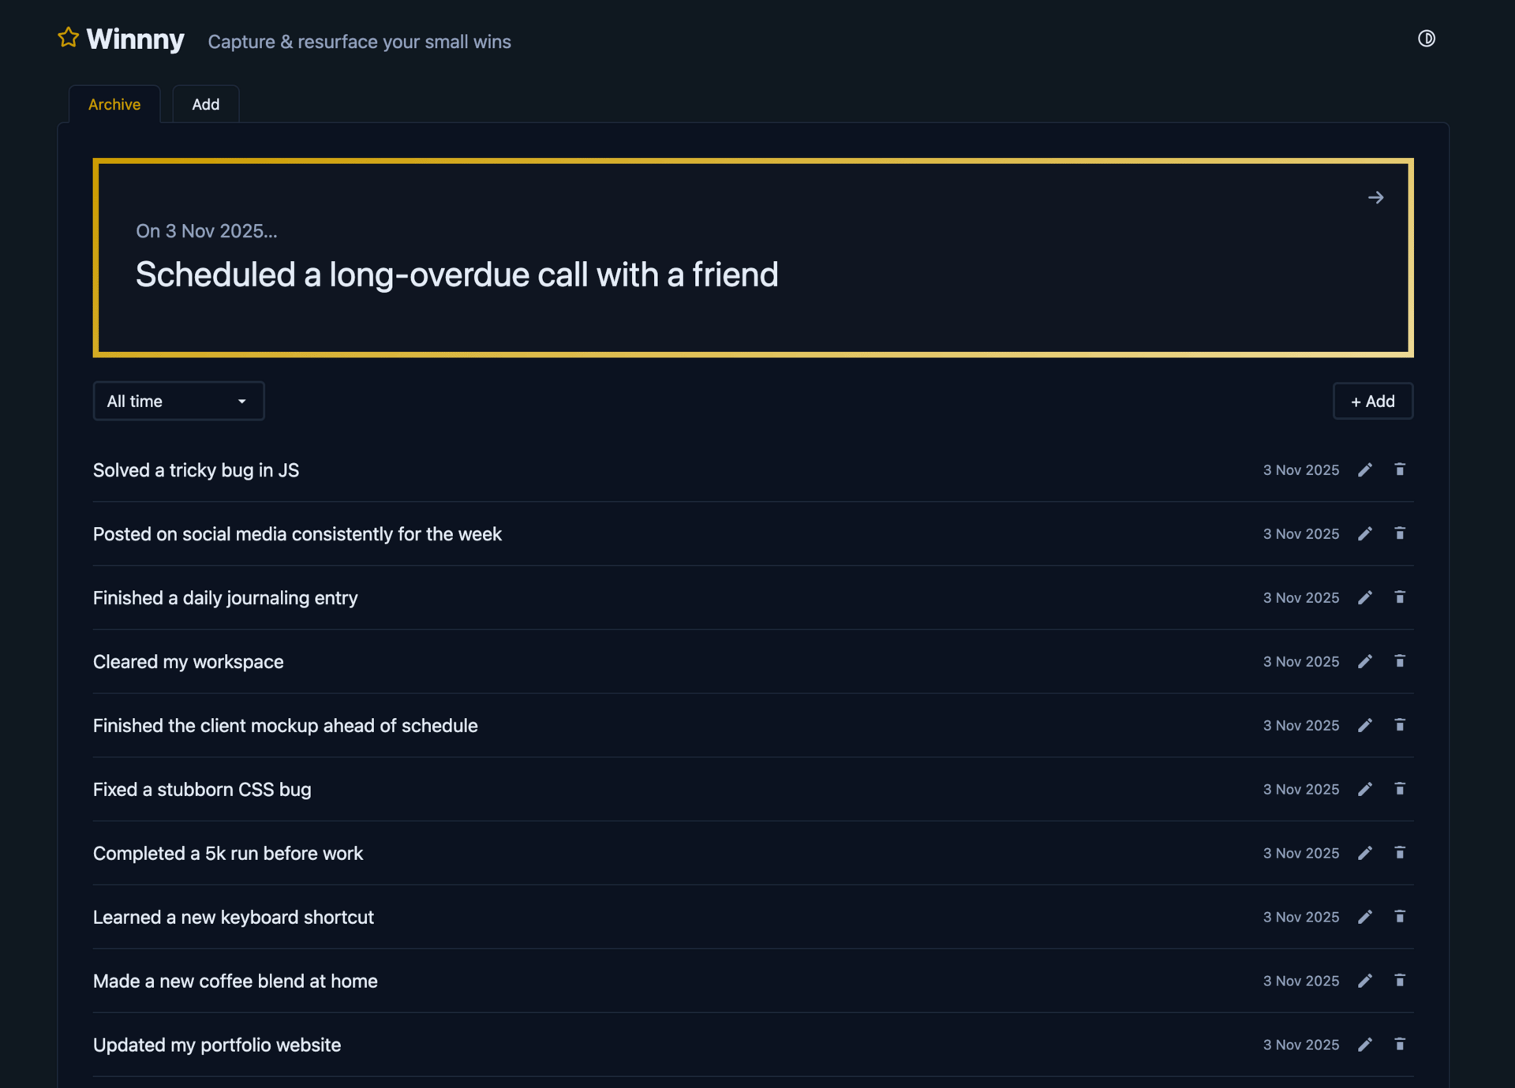Screen dimensions: 1515x1088
Task: Delete 'Solved a tricky bug in JS'
Action: pos(1400,470)
